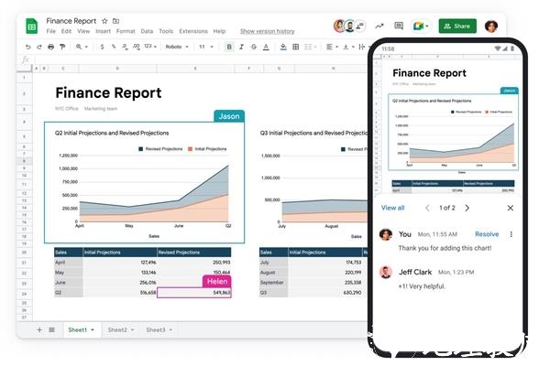Click Show version history link
550x366 pixels.
268,31
